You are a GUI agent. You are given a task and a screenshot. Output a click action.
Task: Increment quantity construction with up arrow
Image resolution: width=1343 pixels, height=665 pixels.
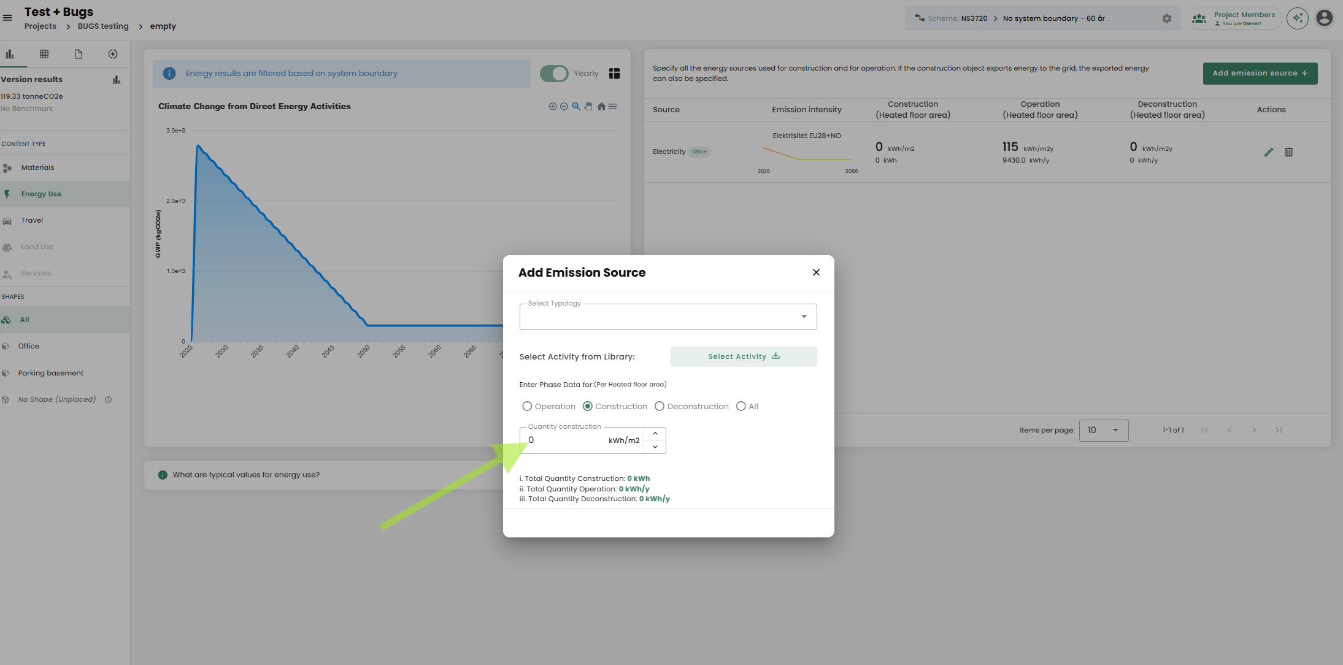655,434
